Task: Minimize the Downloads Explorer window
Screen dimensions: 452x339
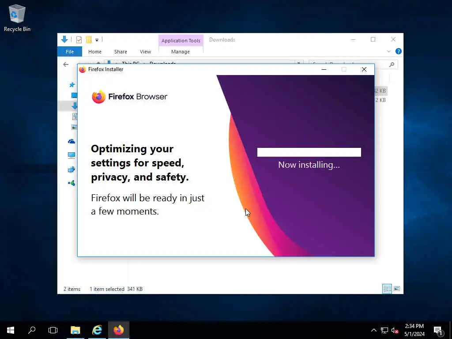Action: click(x=353, y=39)
